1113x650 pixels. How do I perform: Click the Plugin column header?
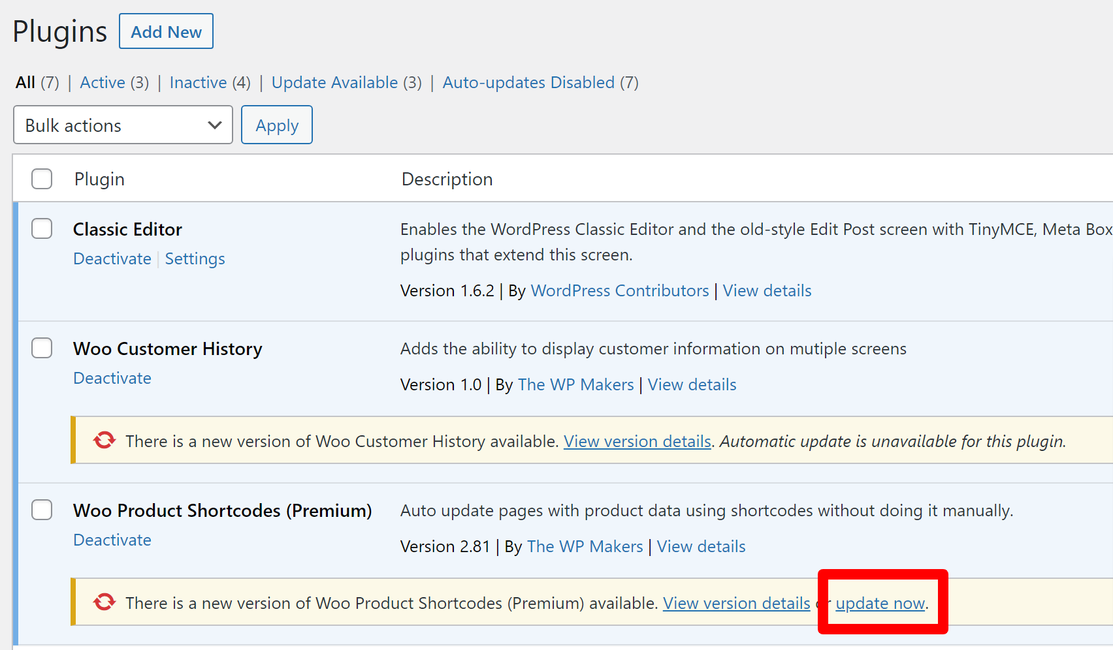point(99,179)
